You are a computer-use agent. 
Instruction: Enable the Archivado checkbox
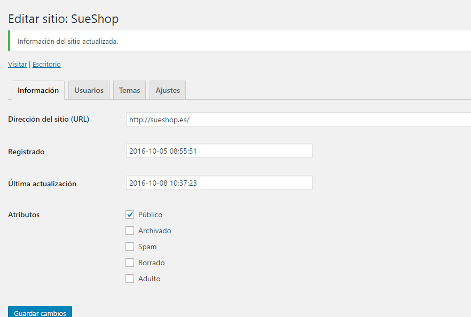pyautogui.click(x=130, y=231)
